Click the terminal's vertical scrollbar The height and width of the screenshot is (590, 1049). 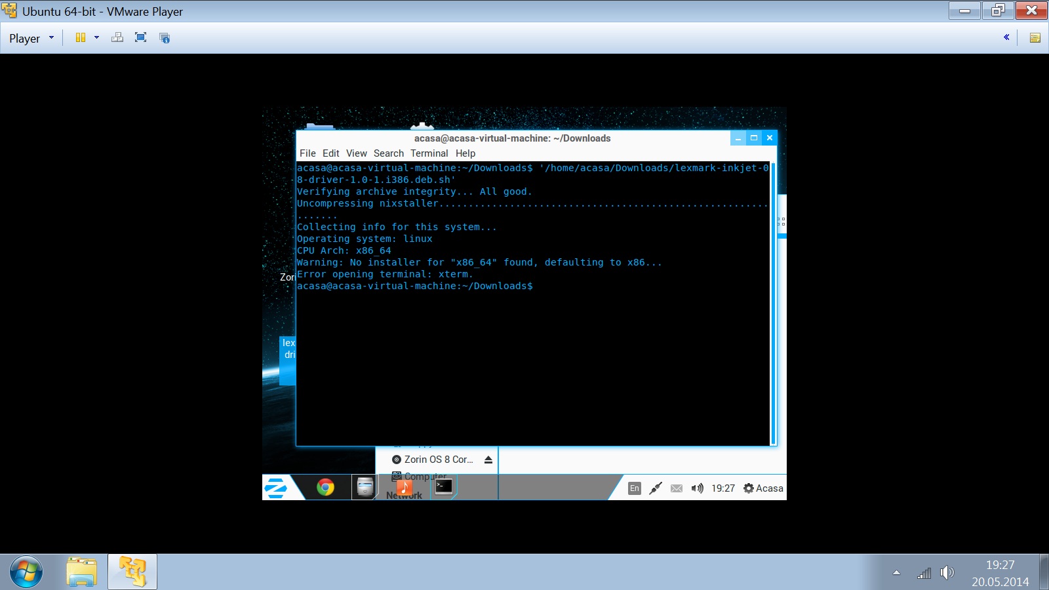773,302
